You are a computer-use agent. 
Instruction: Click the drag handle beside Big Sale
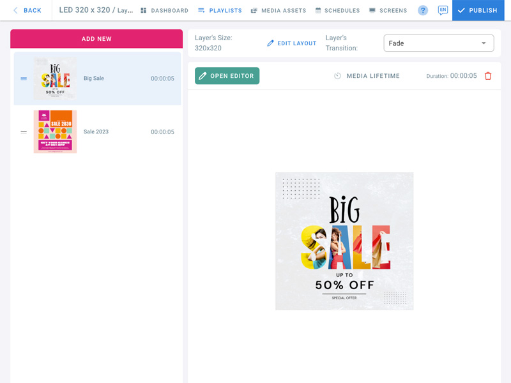24,79
